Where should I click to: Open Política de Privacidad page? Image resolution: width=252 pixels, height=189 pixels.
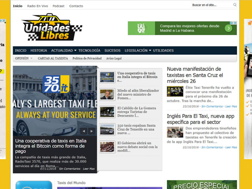[87, 58]
